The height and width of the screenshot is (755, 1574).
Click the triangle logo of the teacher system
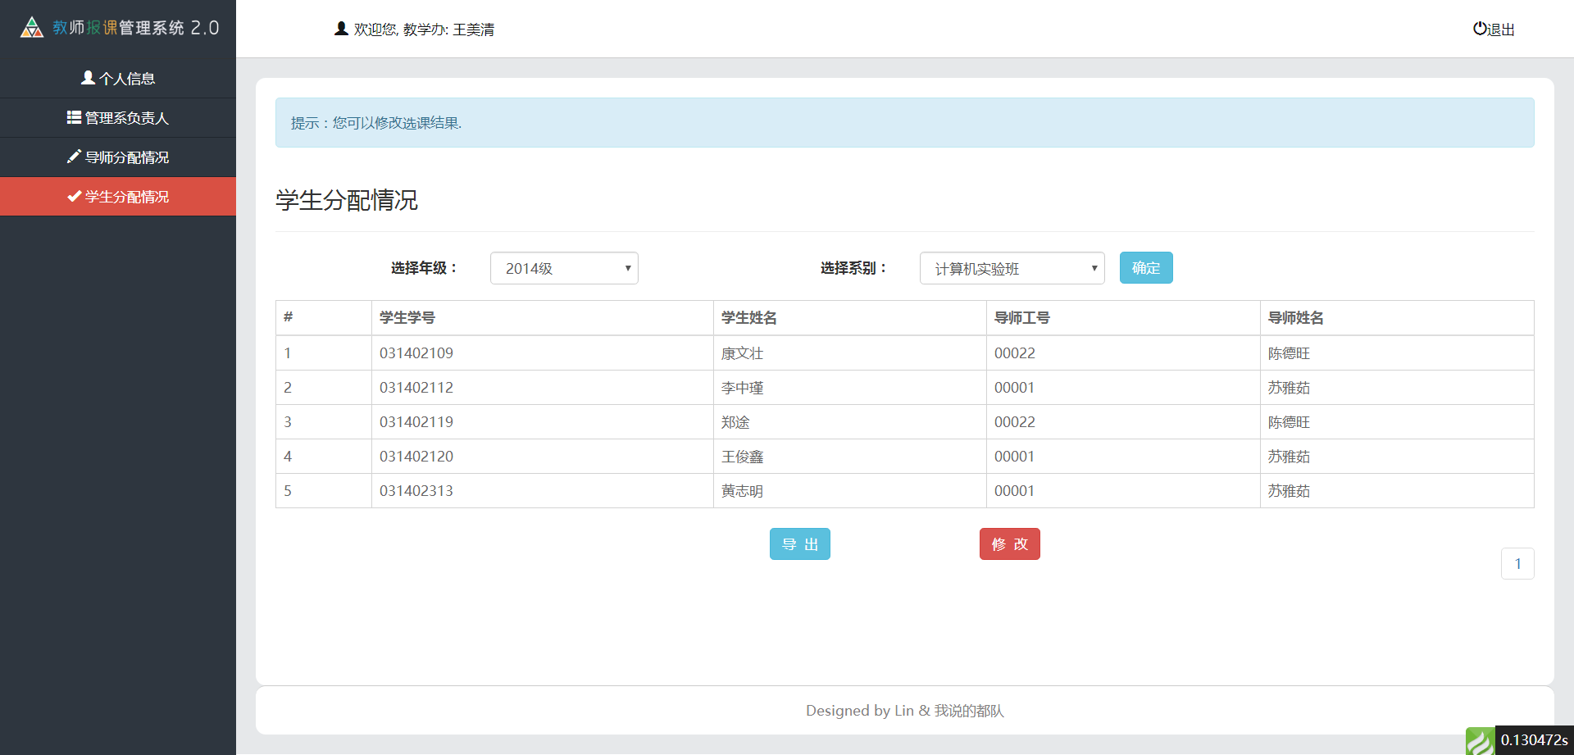(32, 27)
